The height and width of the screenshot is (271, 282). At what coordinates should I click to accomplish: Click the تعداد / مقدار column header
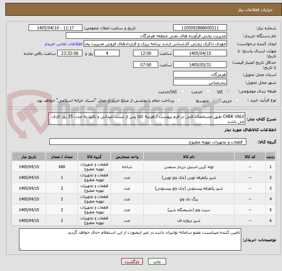click(62, 157)
